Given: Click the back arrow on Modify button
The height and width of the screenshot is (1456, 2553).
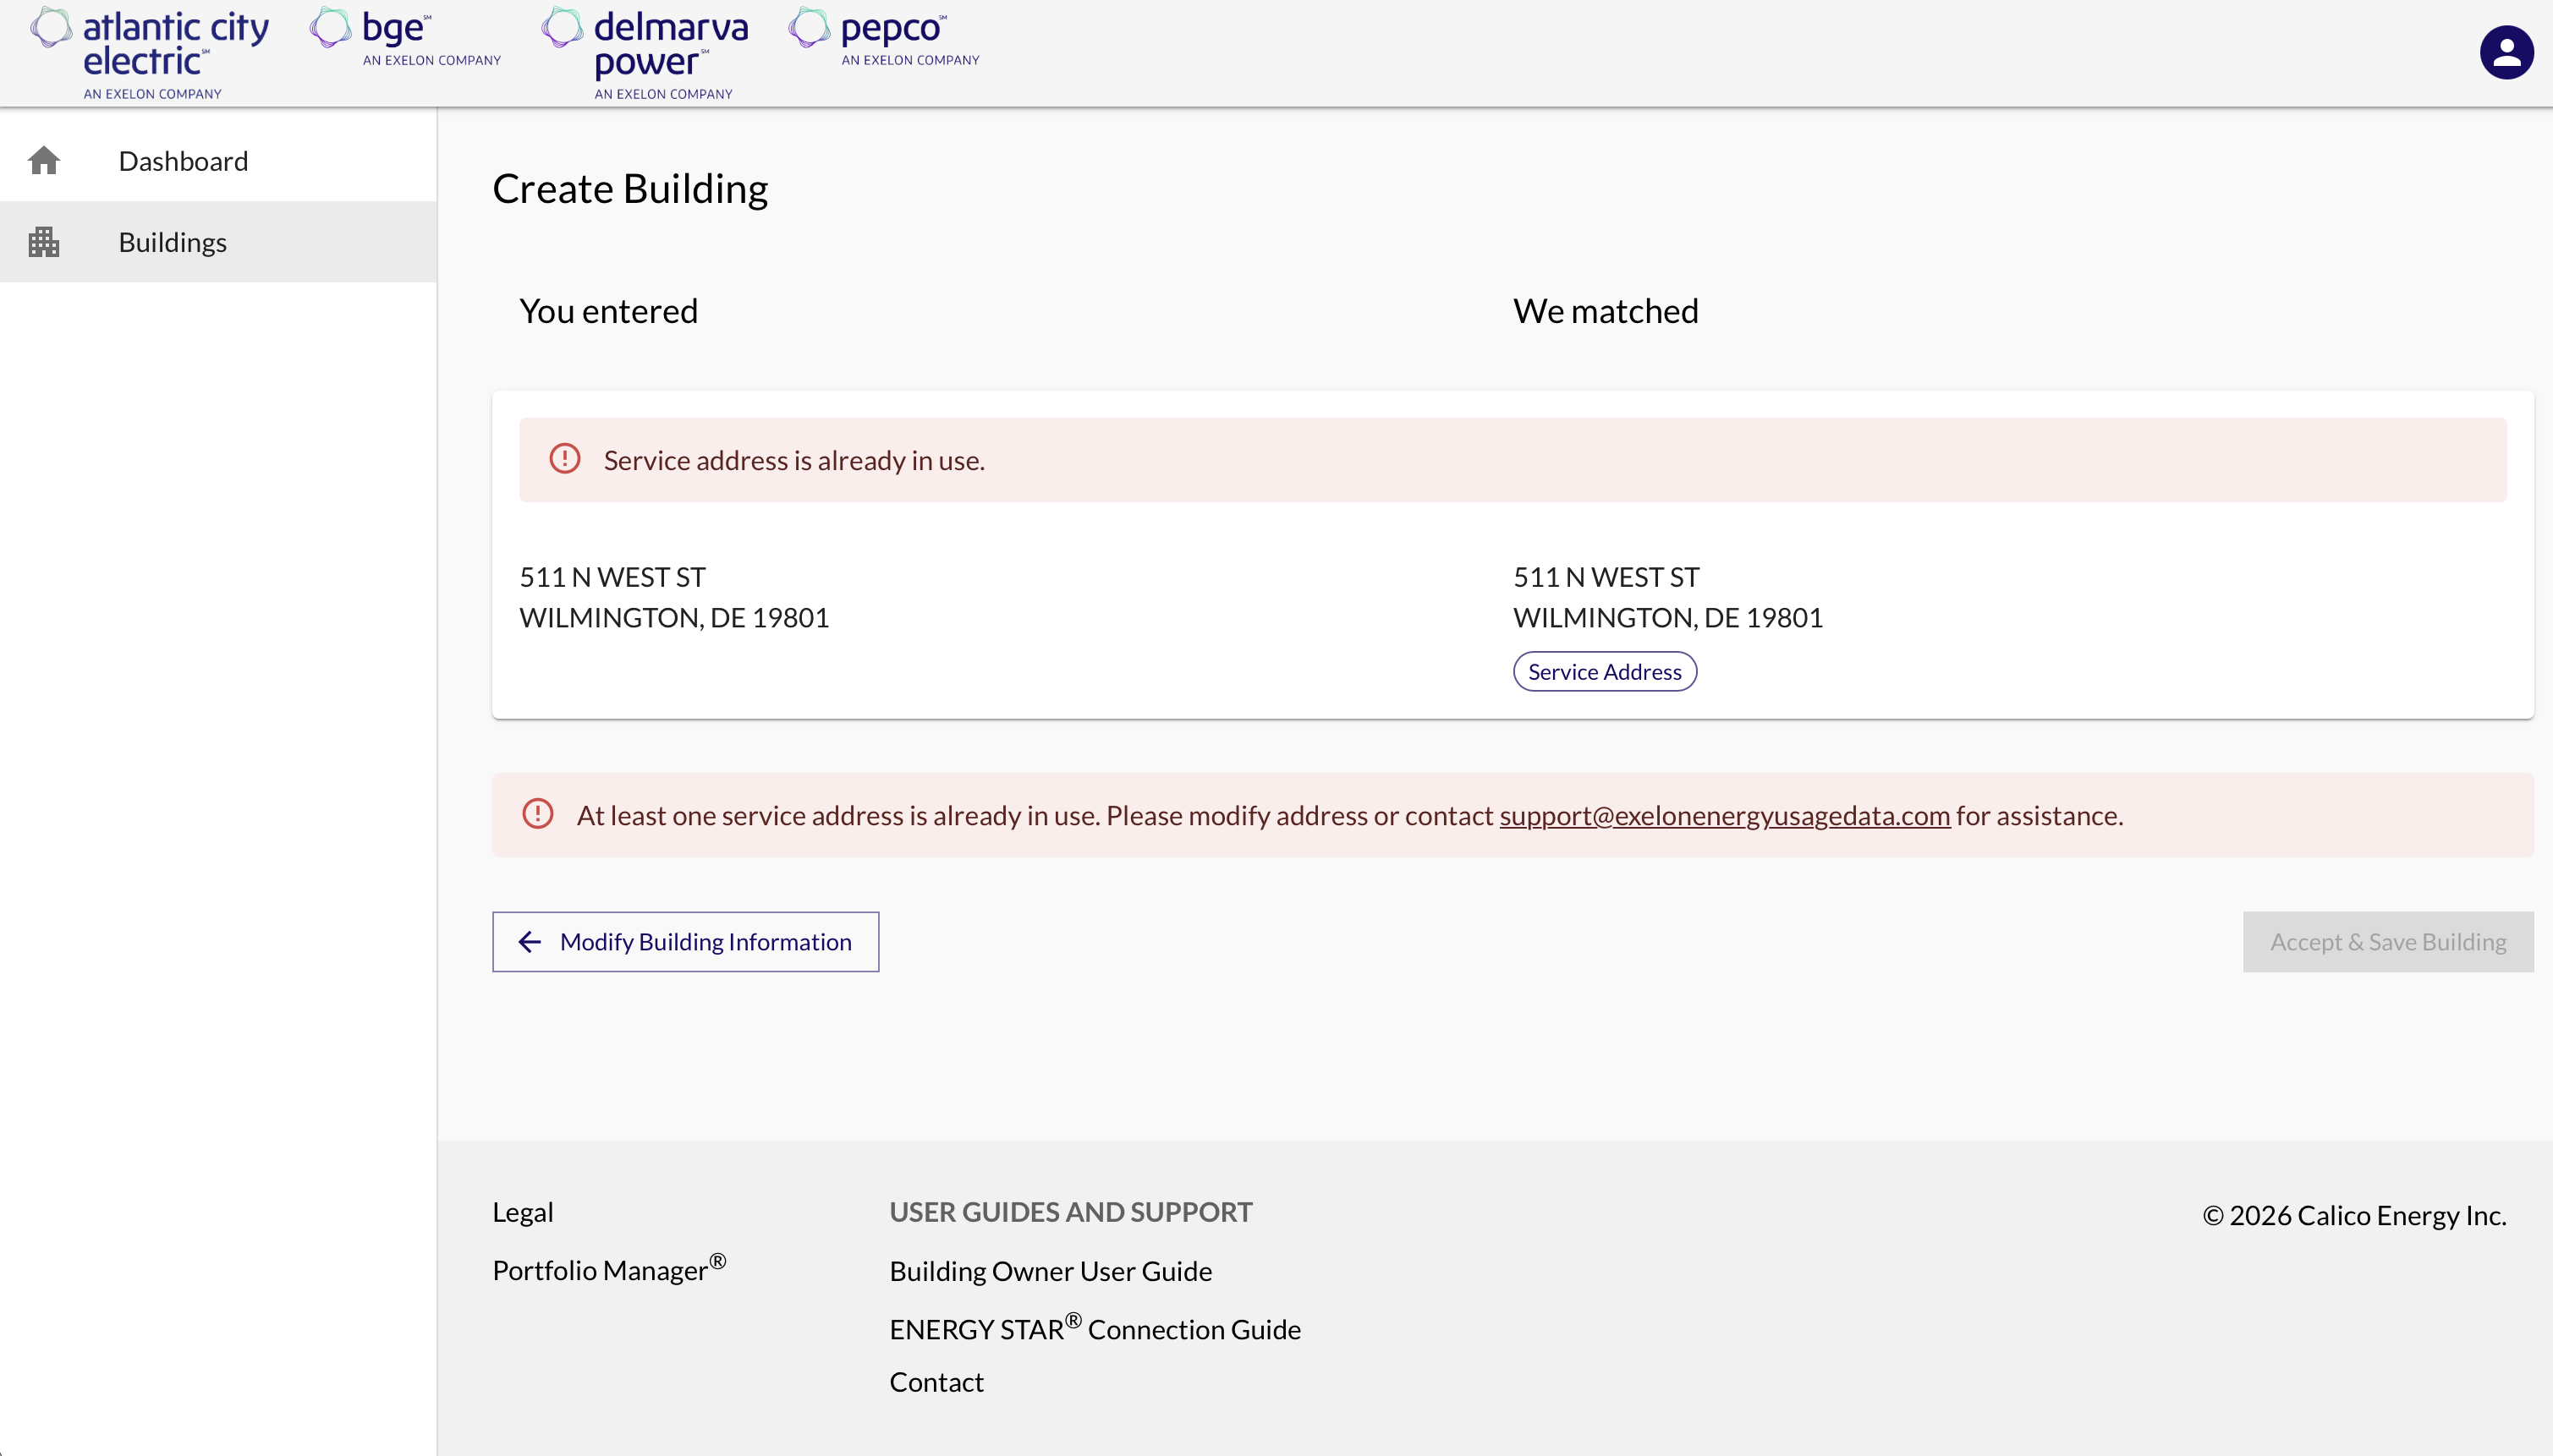Looking at the screenshot, I should (x=530, y=942).
